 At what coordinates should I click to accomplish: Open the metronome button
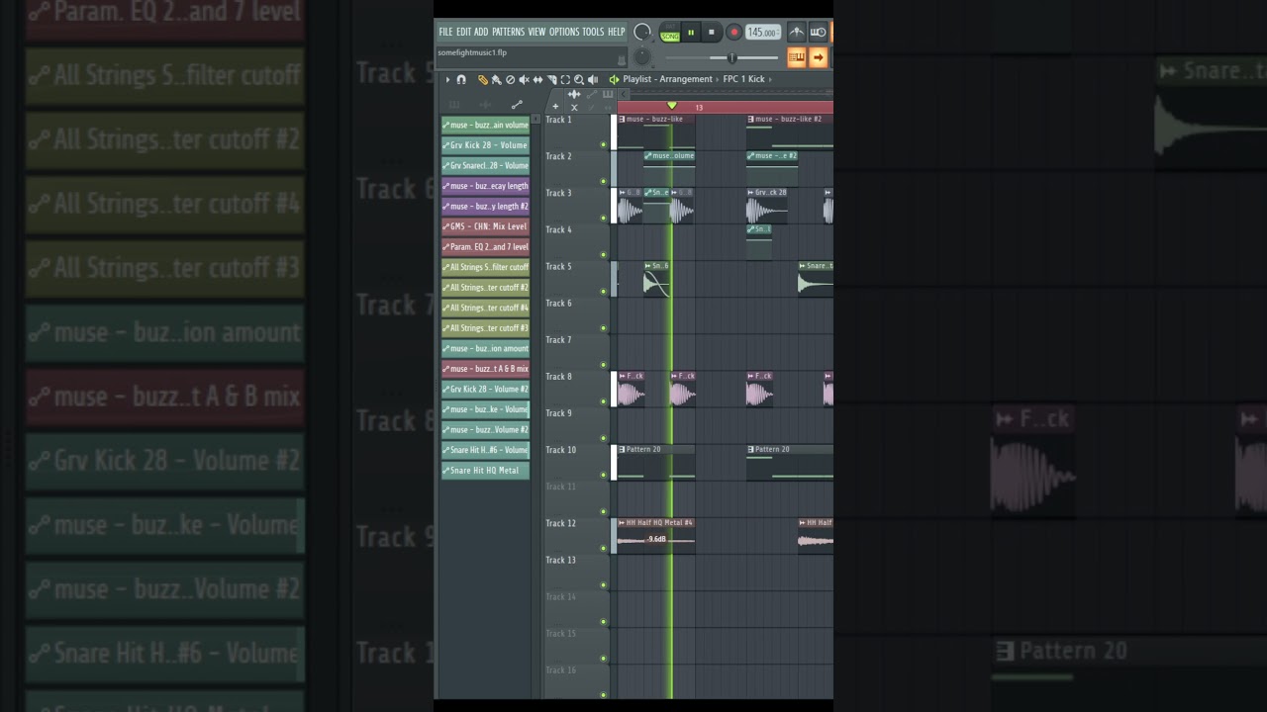point(797,32)
